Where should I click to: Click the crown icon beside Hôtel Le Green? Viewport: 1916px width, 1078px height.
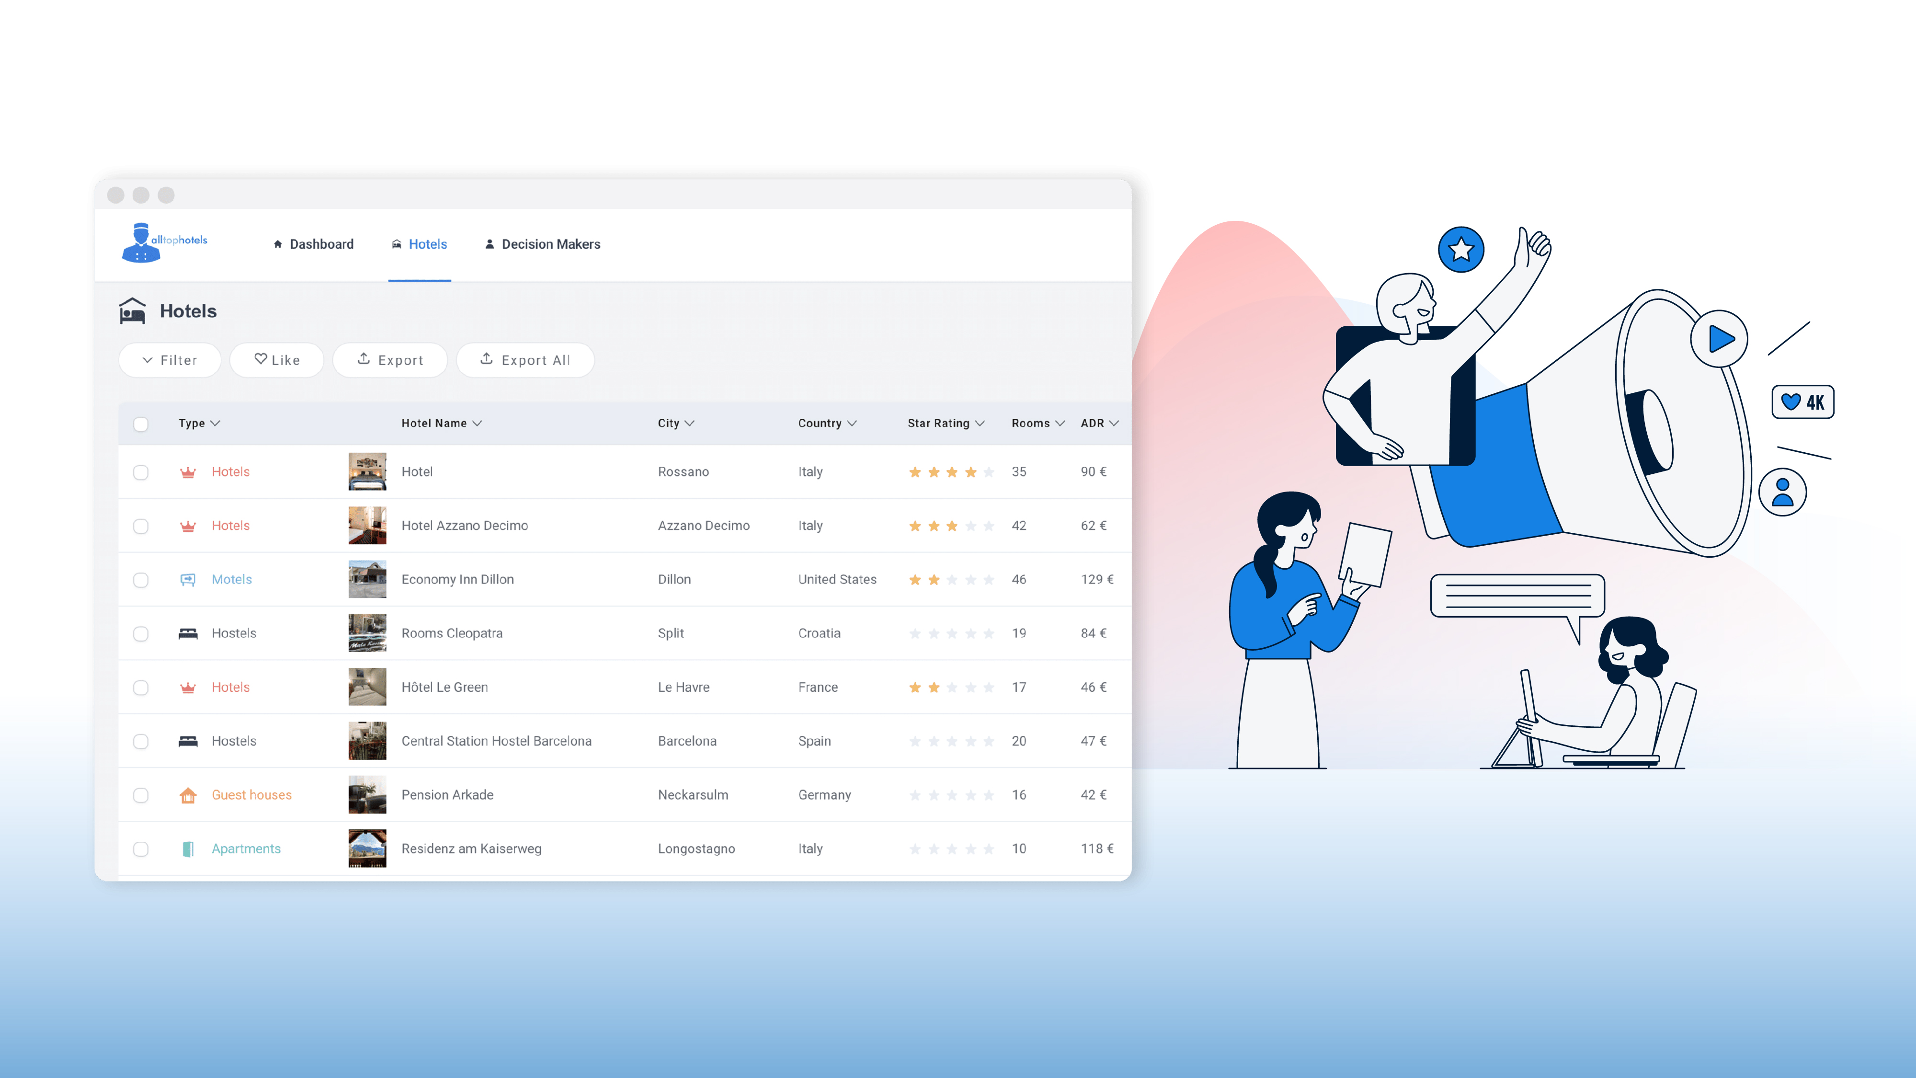pos(187,688)
